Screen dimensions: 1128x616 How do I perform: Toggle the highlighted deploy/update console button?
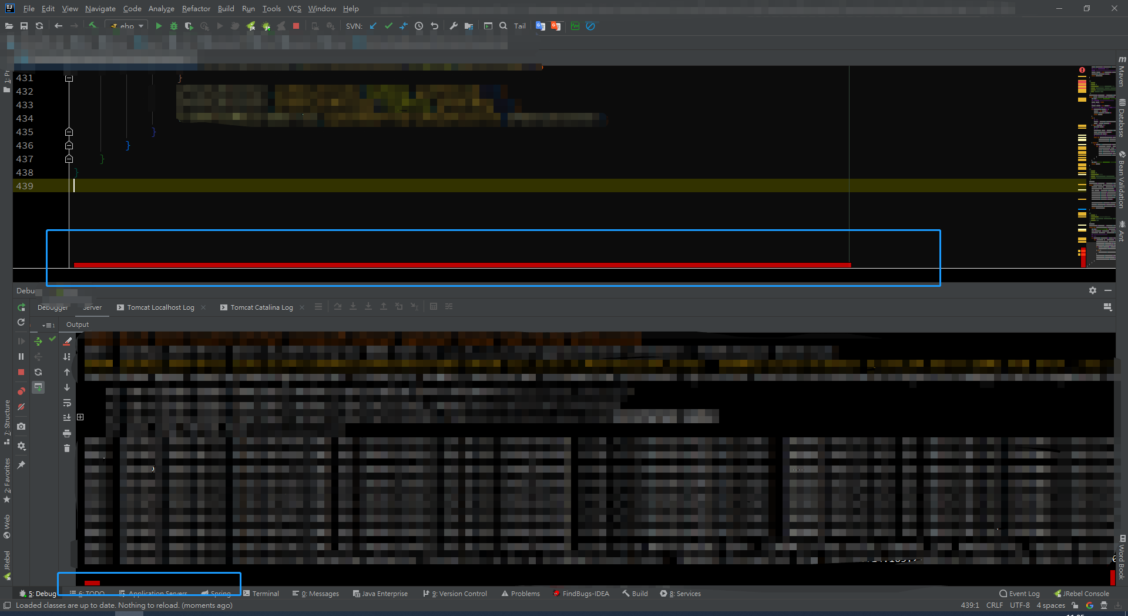pos(38,387)
